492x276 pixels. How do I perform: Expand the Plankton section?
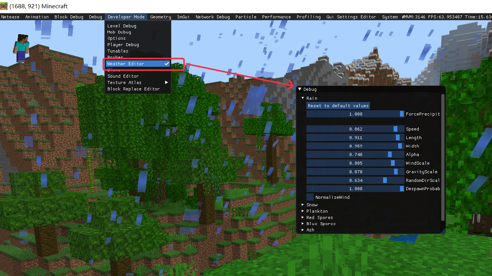[x=303, y=211]
